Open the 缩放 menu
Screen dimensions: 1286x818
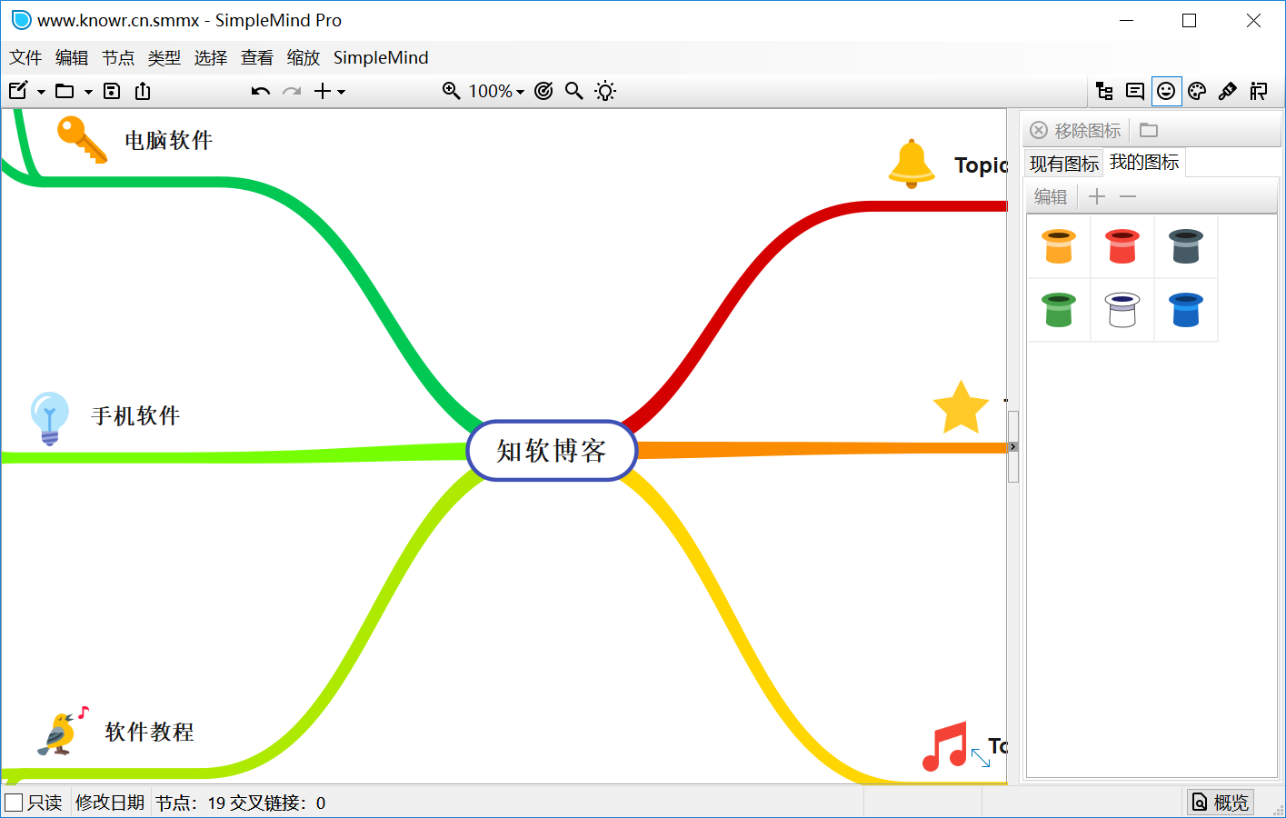pos(304,57)
